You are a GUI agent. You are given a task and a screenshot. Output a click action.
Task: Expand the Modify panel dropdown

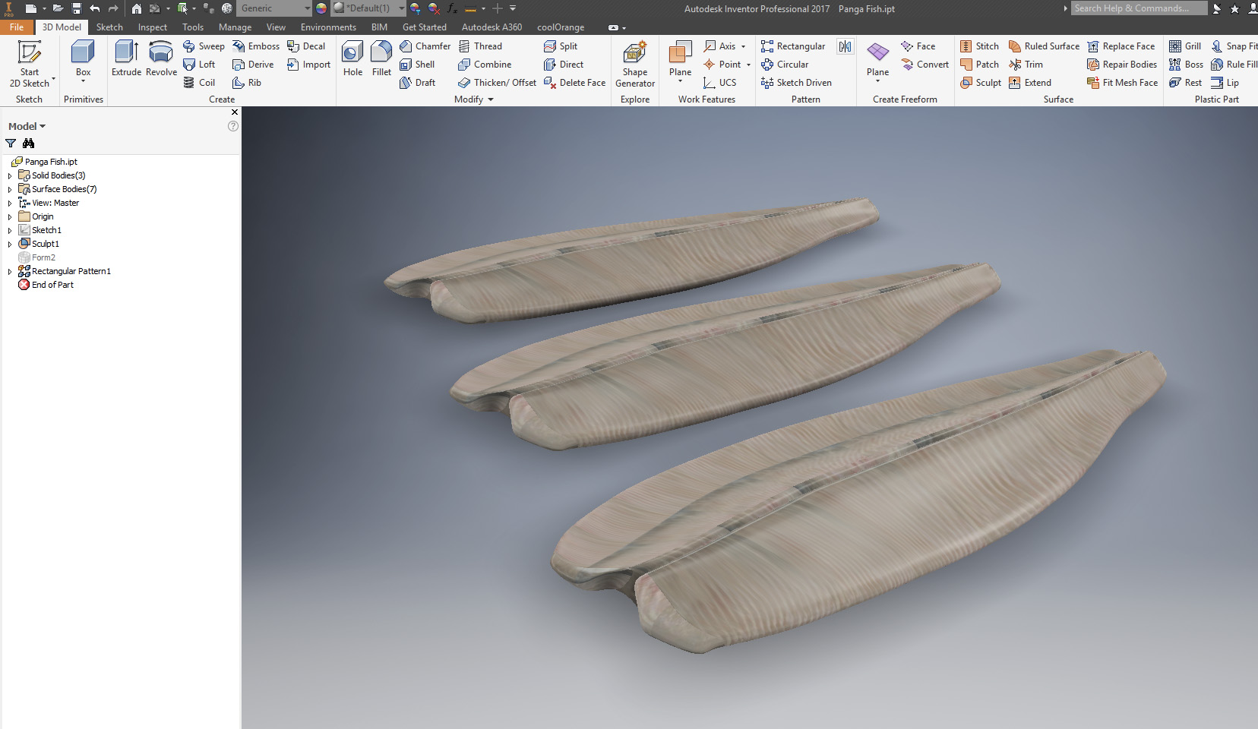pyautogui.click(x=489, y=99)
